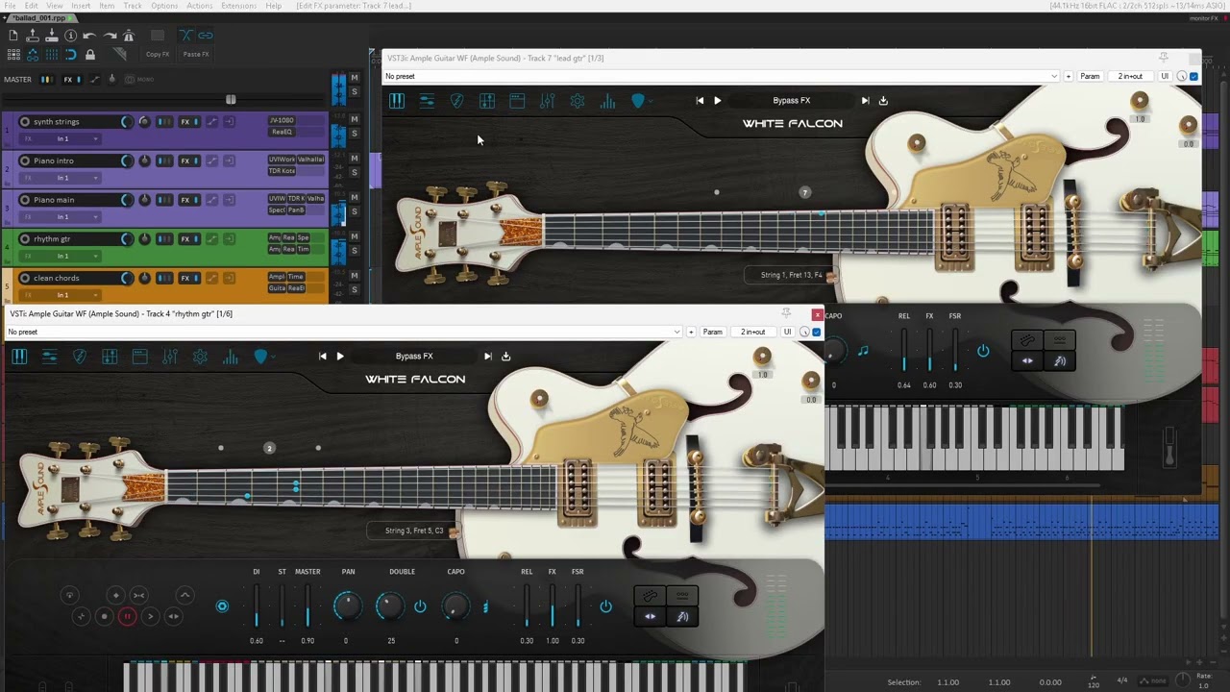Click the keyboard main panel icon in the lead gtr plugin
1230x692 pixels.
coord(397,101)
